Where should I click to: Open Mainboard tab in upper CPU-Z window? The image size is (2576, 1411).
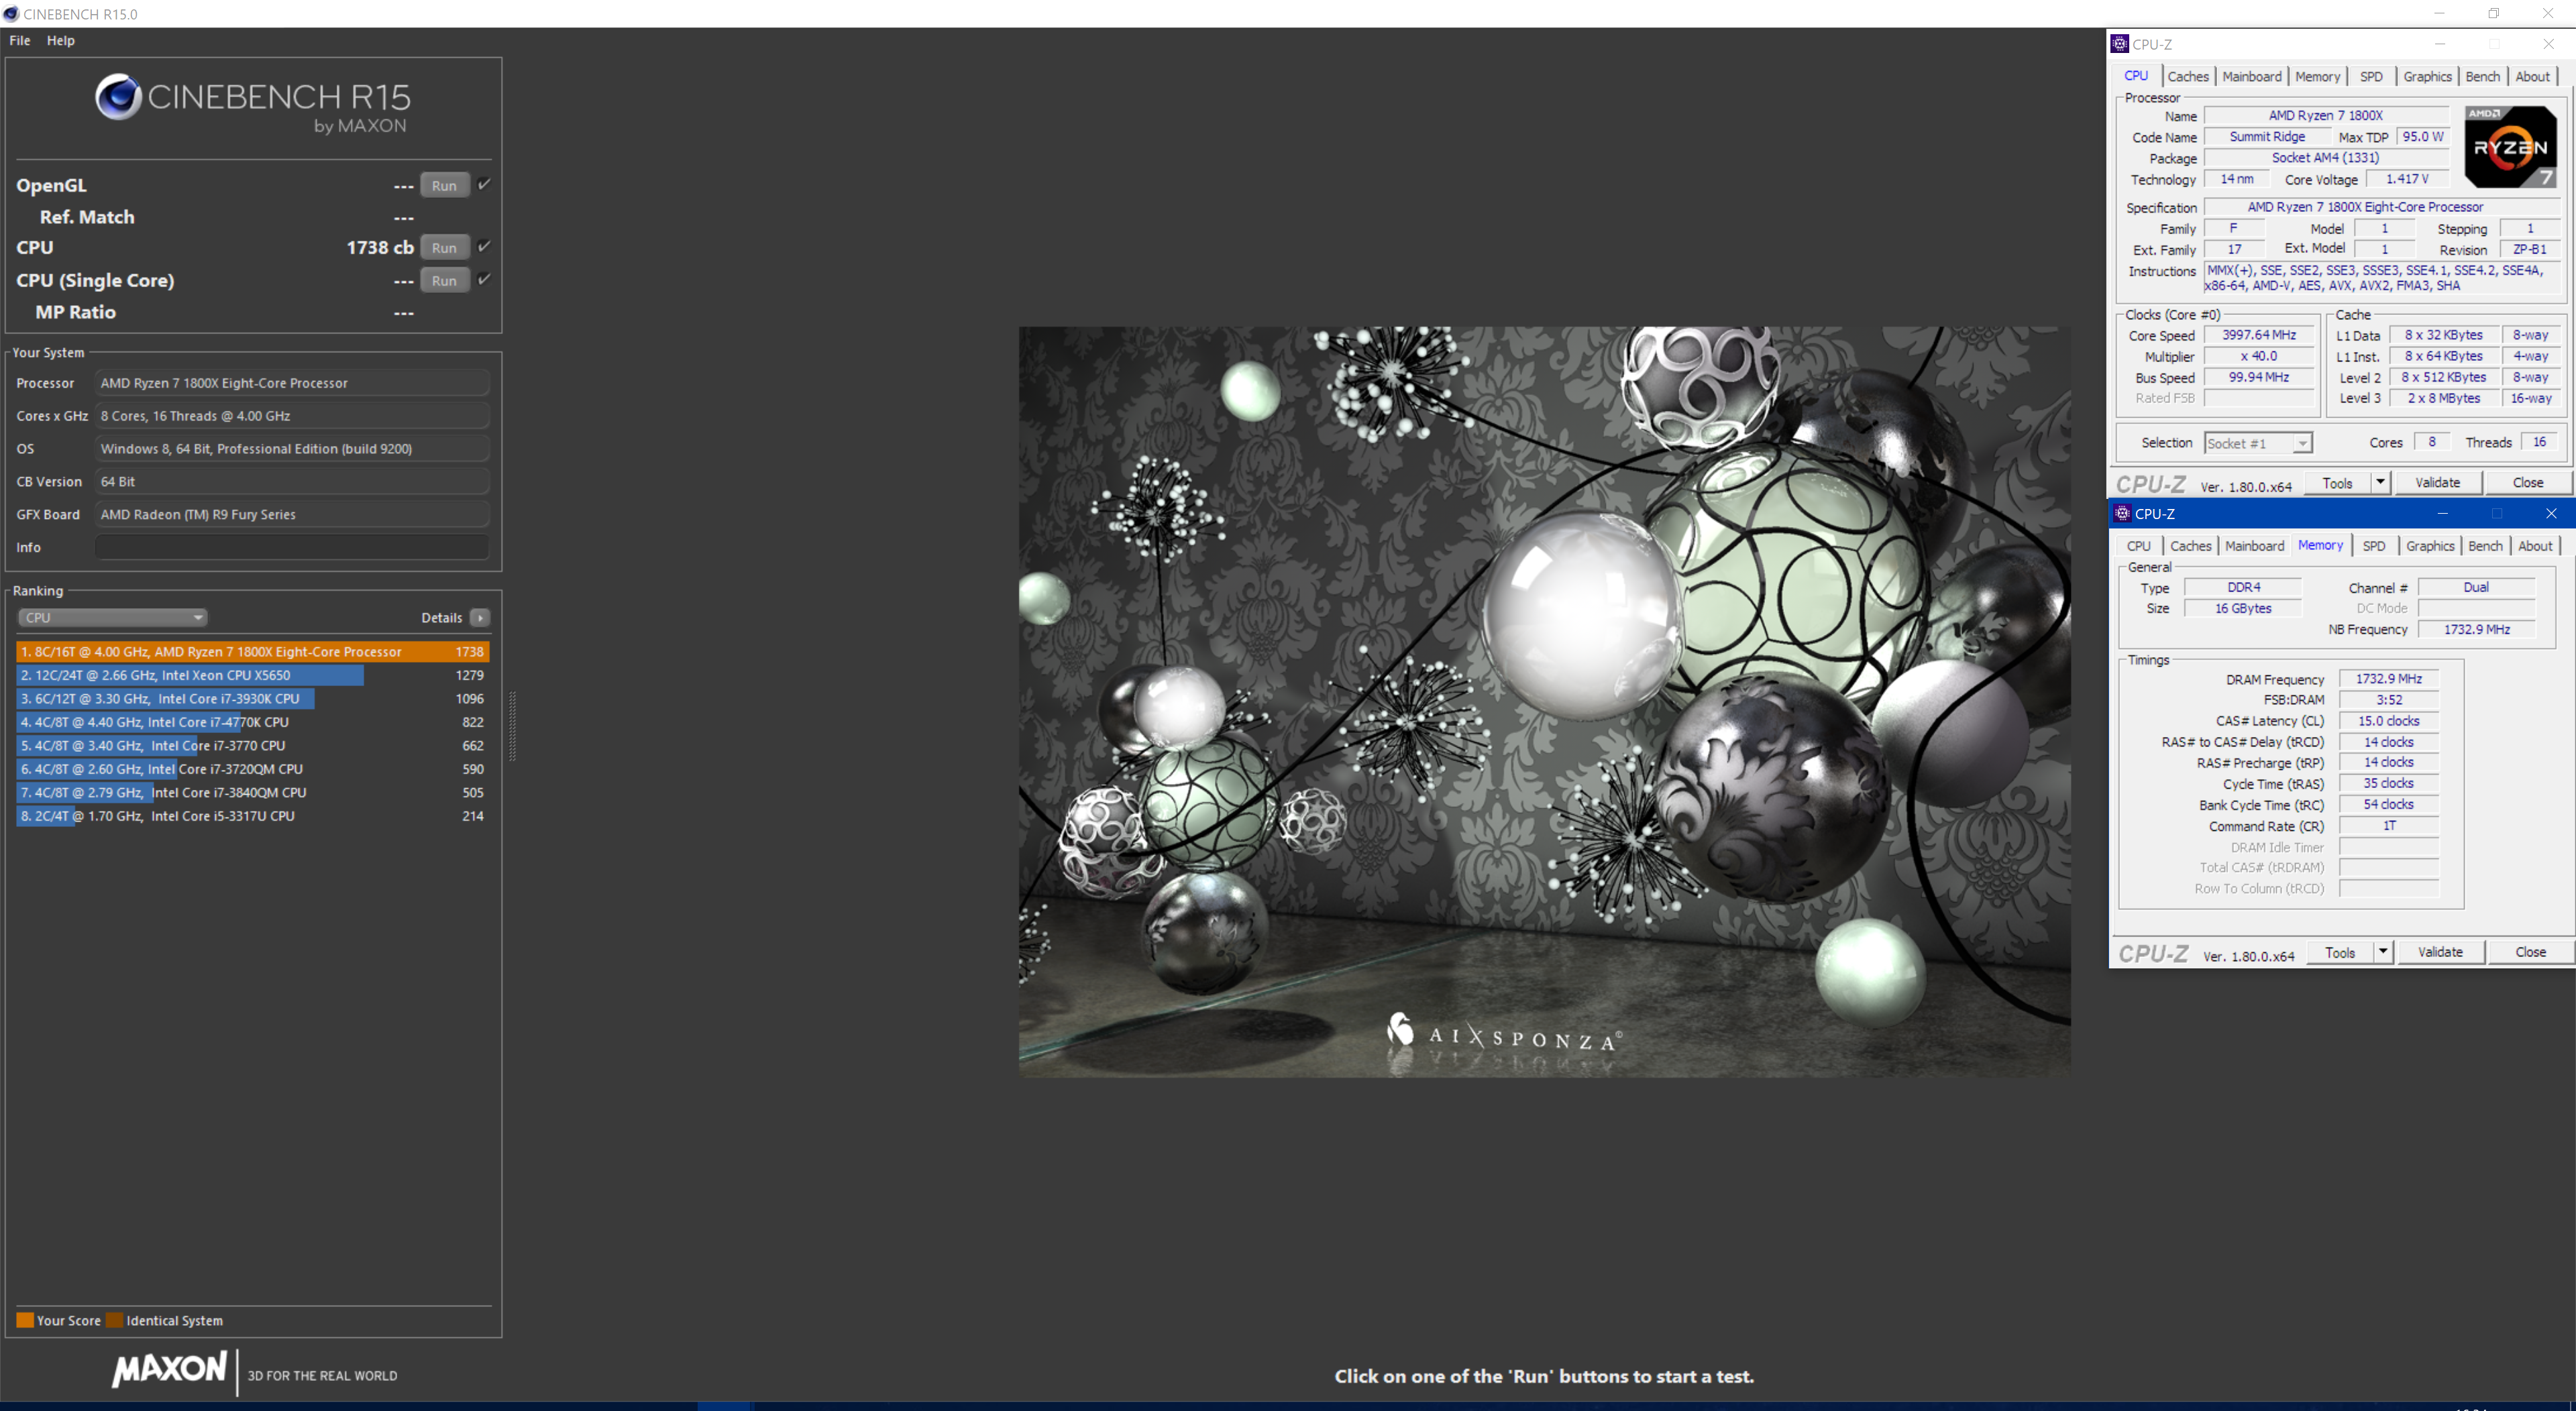(x=2251, y=76)
